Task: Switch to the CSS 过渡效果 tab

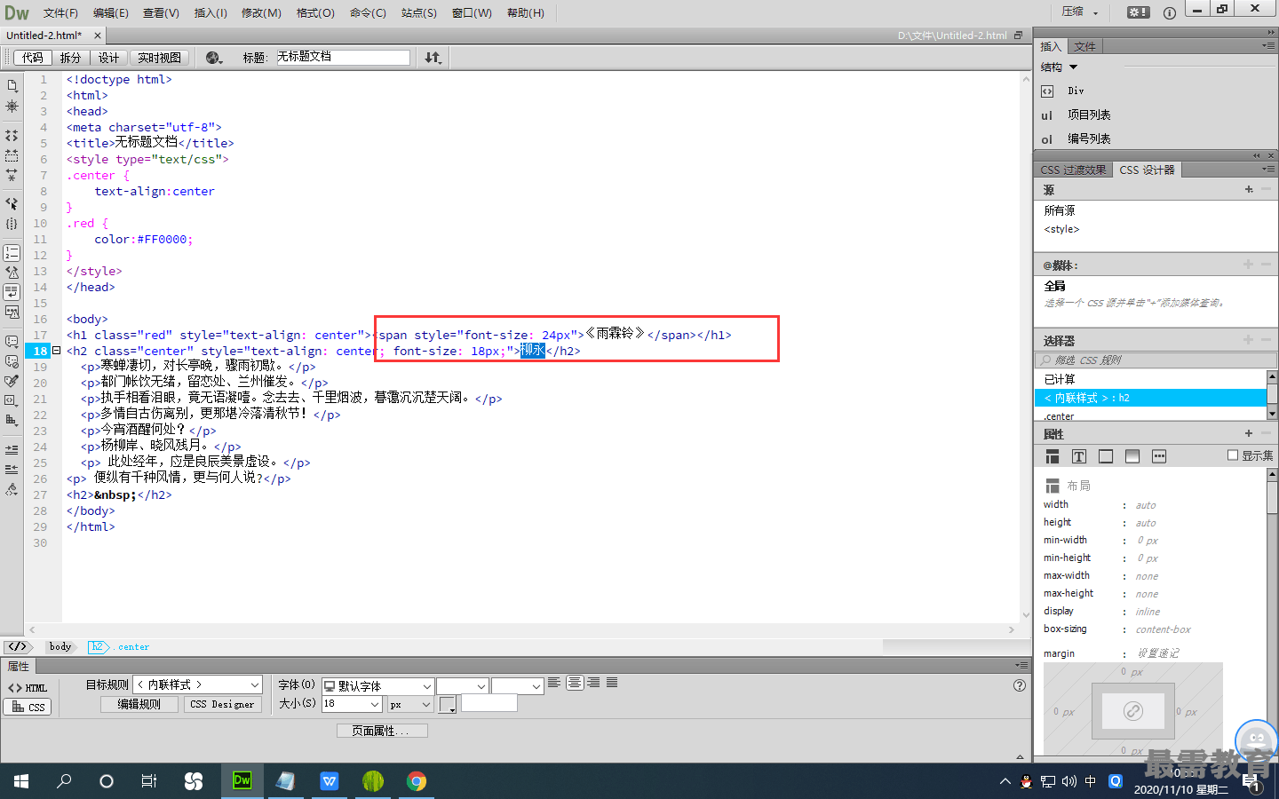Action: pyautogui.click(x=1073, y=170)
